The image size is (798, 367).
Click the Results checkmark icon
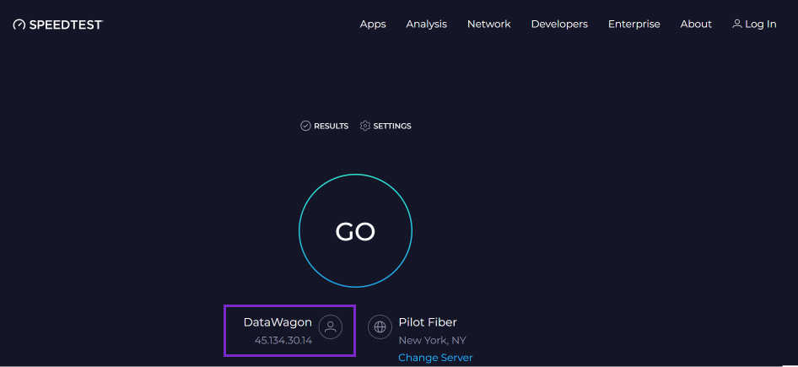click(x=305, y=126)
